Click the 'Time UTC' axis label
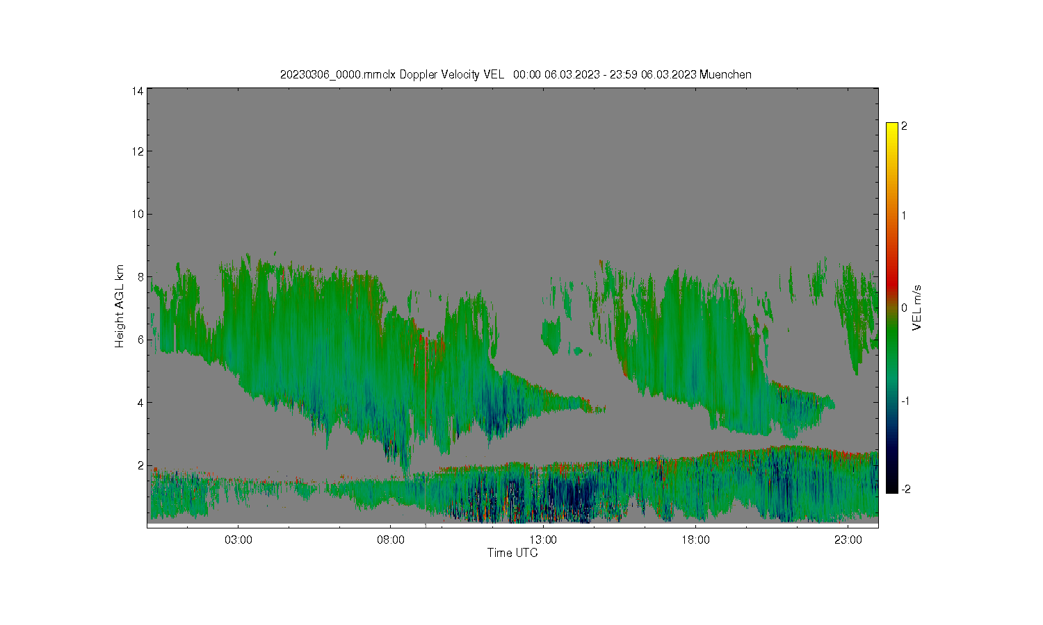1043x625 pixels. coord(512,553)
